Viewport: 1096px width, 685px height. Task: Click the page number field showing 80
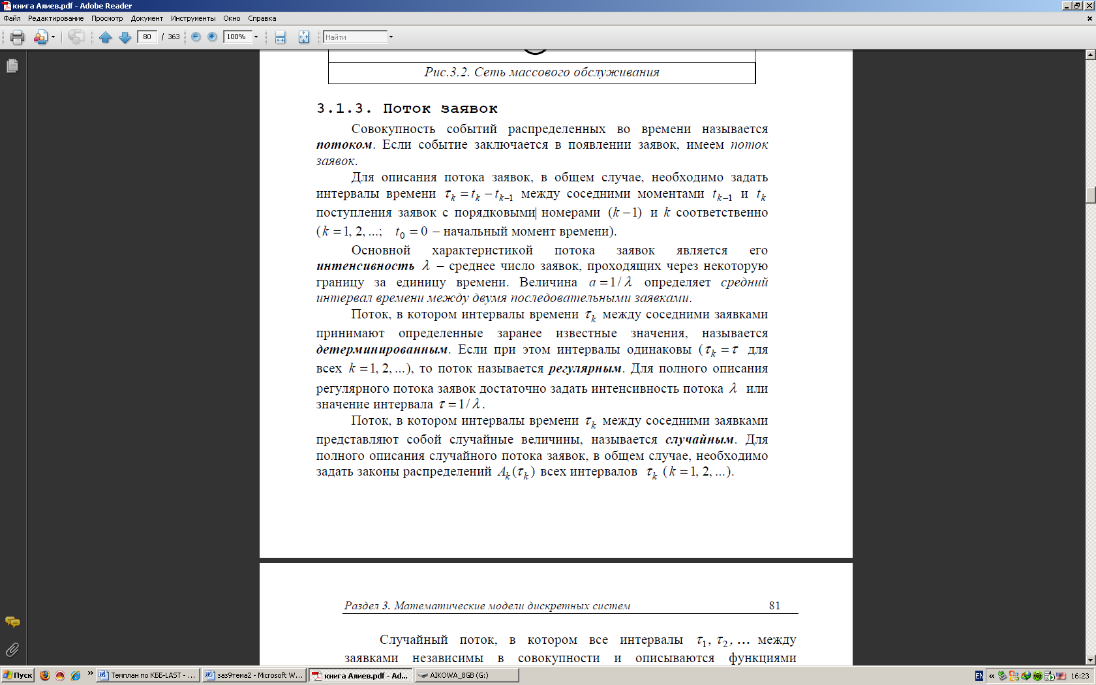[147, 37]
